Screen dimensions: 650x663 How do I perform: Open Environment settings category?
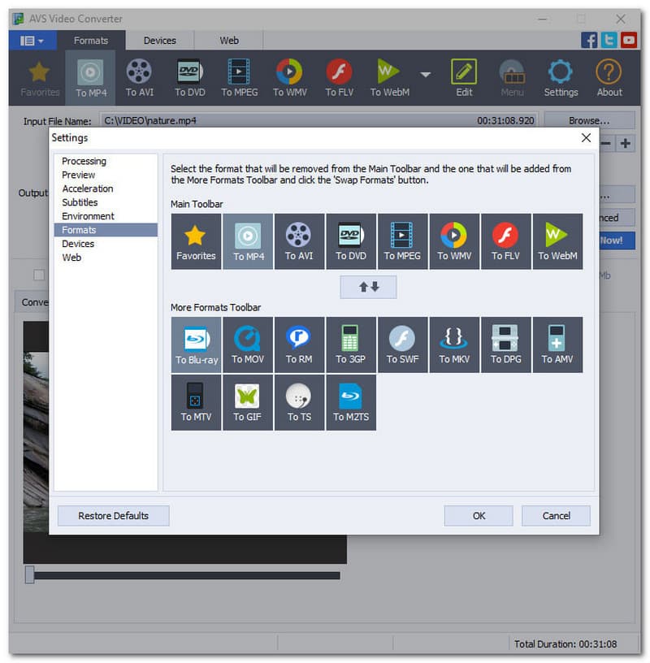pos(106,216)
